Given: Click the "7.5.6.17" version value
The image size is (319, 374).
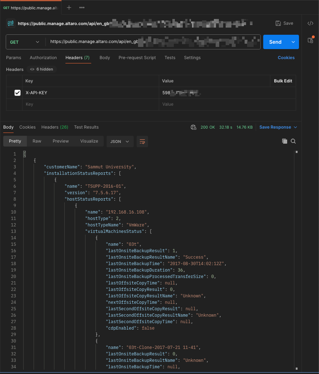Looking at the screenshot, I should point(106,193).
